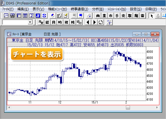
Task: Open the 設定(S) menu
Action: [x=136, y=9]
